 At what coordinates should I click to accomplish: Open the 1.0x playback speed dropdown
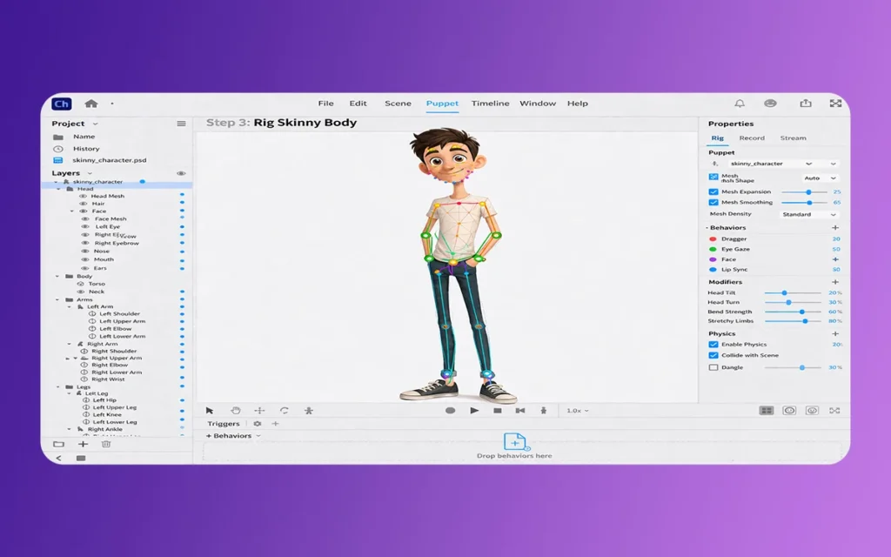click(x=578, y=410)
